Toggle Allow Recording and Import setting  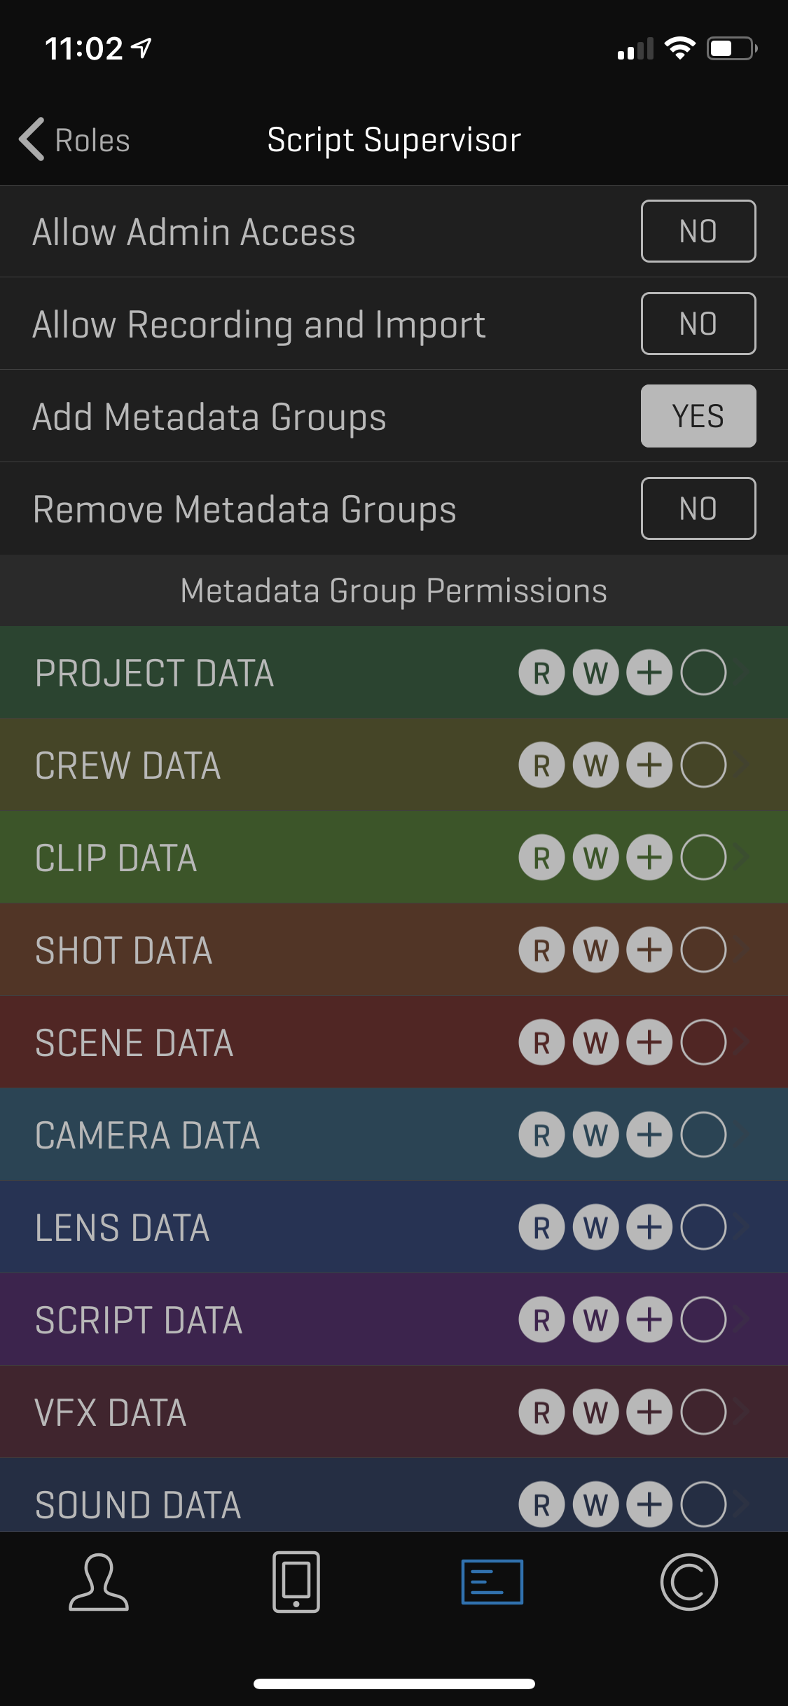coord(698,324)
